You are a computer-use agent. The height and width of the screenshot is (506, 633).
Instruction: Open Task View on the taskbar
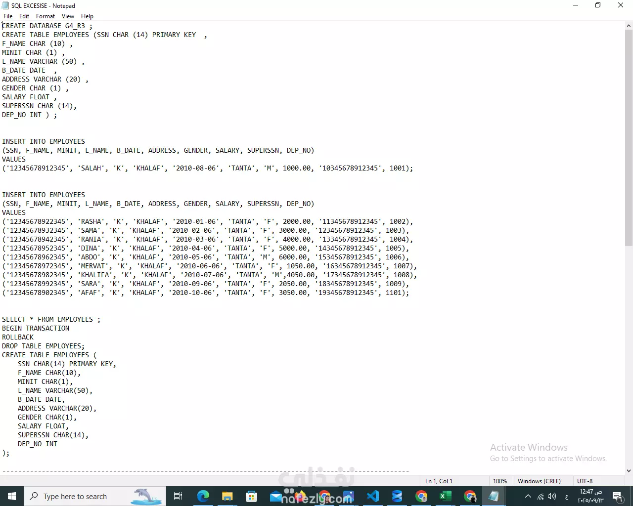[x=178, y=496]
